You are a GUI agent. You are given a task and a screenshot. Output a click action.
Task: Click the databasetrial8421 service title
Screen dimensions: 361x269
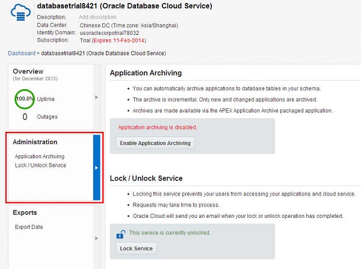click(125, 6)
